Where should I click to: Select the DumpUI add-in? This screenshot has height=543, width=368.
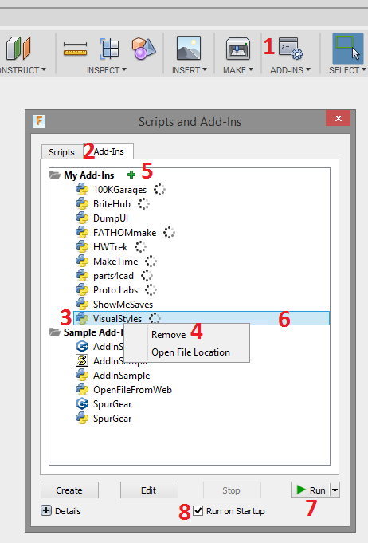click(x=111, y=218)
